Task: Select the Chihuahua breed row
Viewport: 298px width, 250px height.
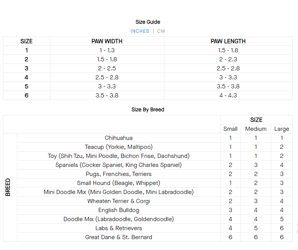Action: (x=119, y=138)
